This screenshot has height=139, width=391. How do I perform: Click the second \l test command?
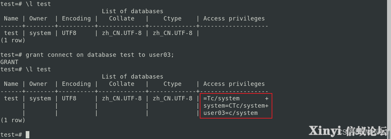26,69
